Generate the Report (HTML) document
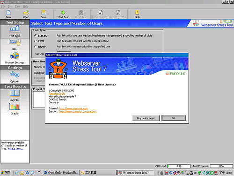 click(x=118, y=14)
